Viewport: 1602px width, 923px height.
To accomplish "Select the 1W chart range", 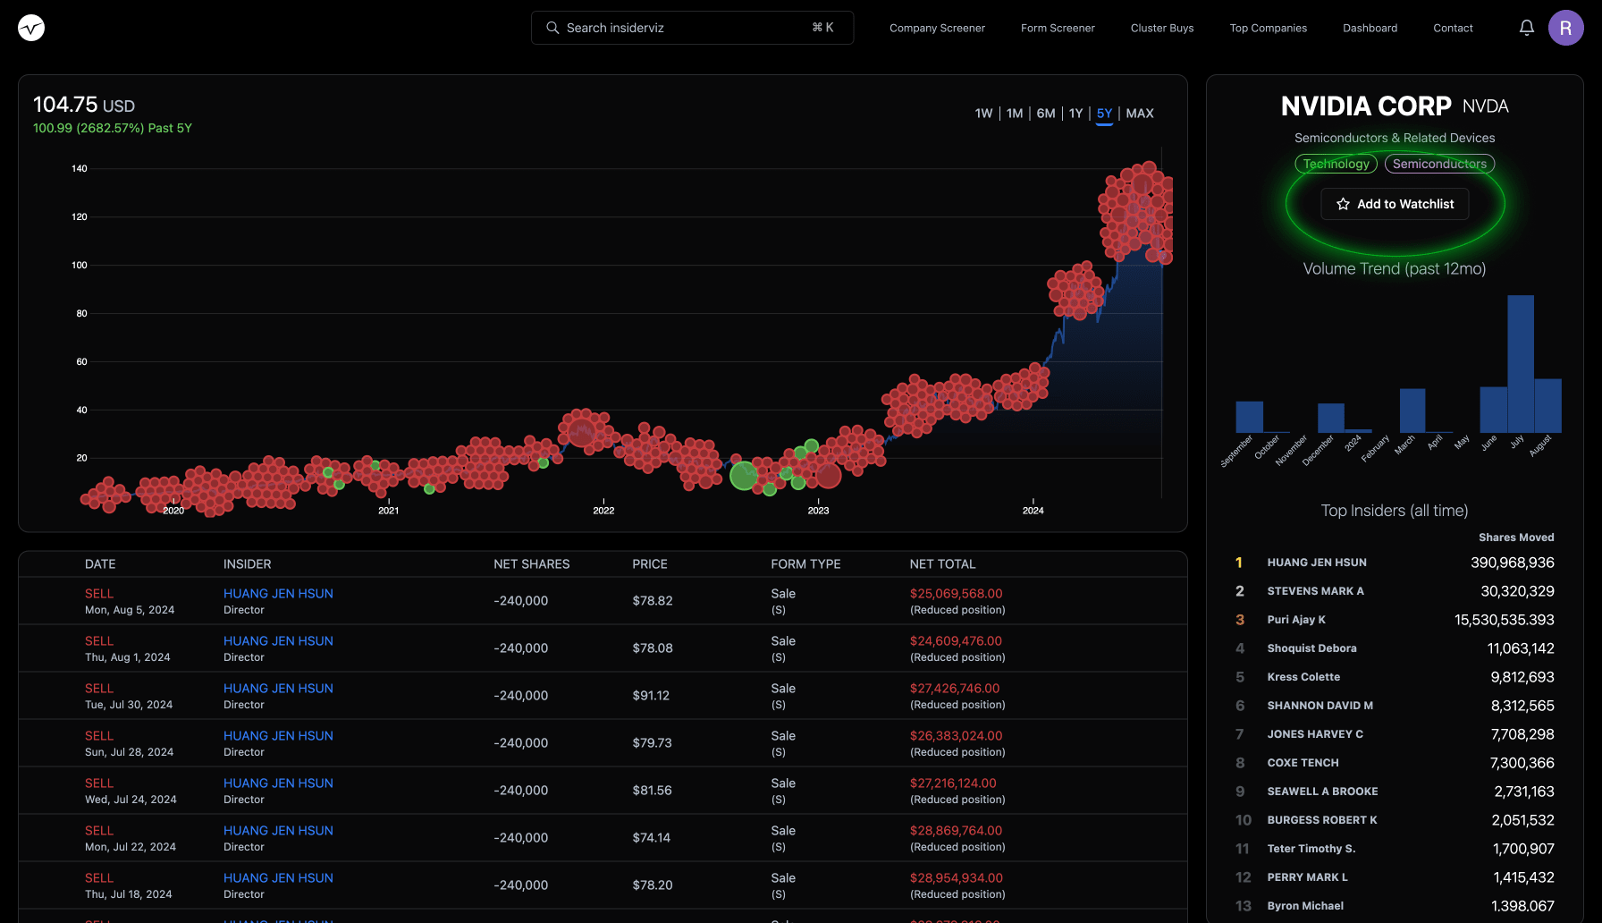I will click(x=983, y=114).
